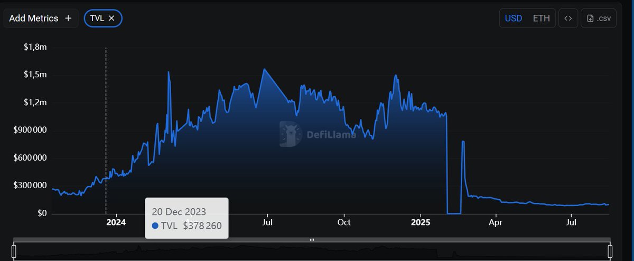Screen dimensions: 634x261
Task: Click the center grip of the range slider
Action: pos(312,240)
